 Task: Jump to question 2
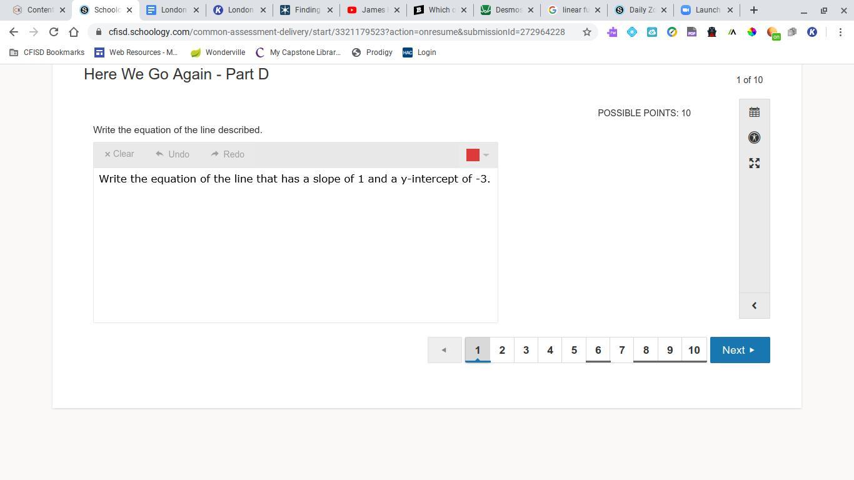pyautogui.click(x=502, y=350)
